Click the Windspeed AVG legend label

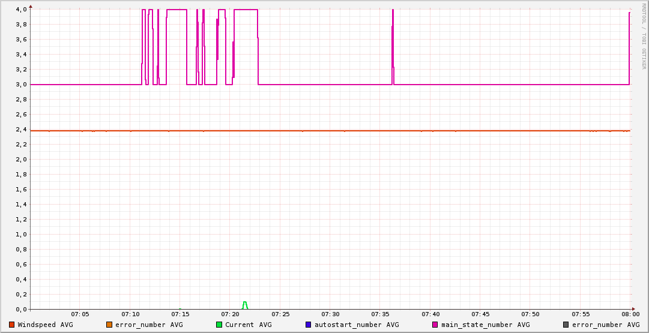point(45,325)
